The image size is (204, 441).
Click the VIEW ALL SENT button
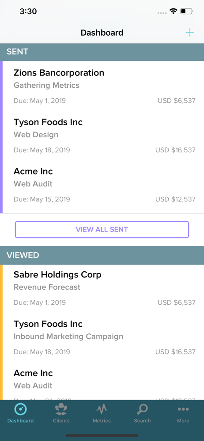point(102,229)
